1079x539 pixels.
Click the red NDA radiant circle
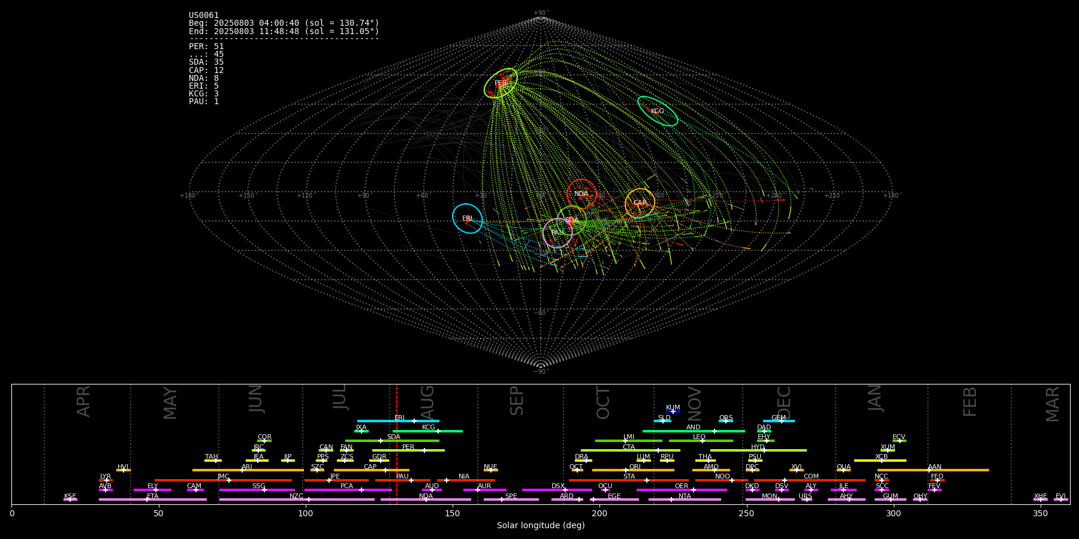[581, 194]
